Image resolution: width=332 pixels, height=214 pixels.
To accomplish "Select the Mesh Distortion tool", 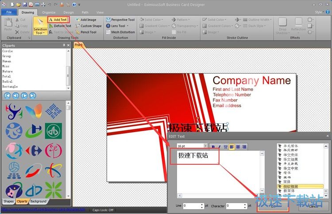I will click(120, 32).
